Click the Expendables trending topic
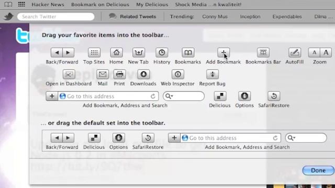 pyautogui.click(x=287, y=17)
